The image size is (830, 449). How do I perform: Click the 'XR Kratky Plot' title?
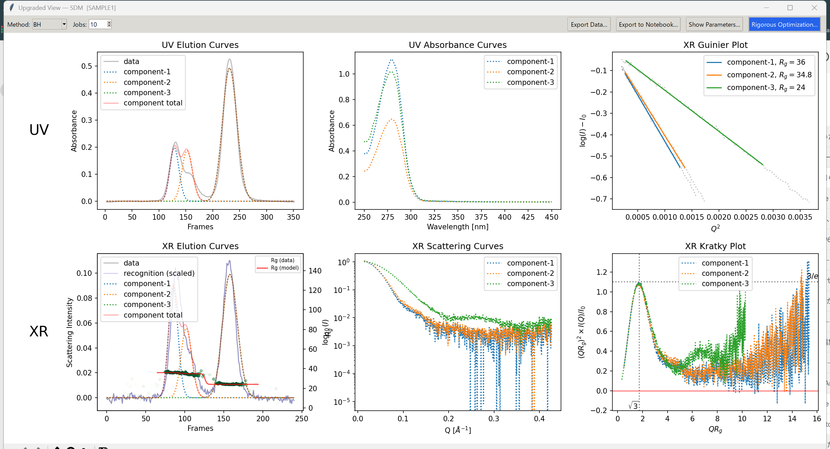tap(715, 246)
